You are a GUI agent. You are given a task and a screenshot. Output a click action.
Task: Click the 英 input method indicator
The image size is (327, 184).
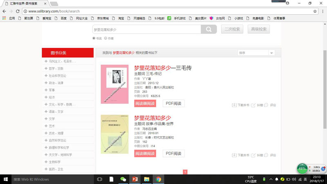click(x=305, y=180)
